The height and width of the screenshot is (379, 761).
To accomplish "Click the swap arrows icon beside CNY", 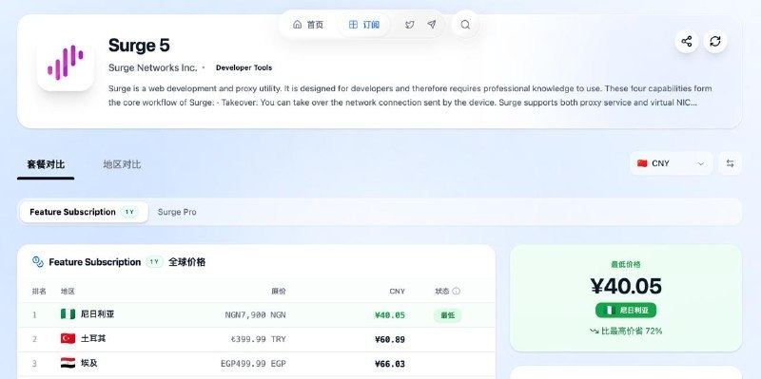I will click(730, 163).
